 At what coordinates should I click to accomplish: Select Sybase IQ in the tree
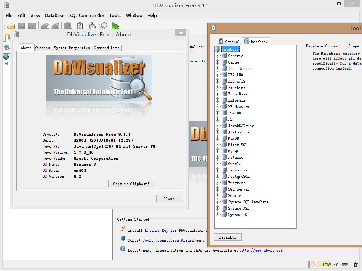pos(238,215)
